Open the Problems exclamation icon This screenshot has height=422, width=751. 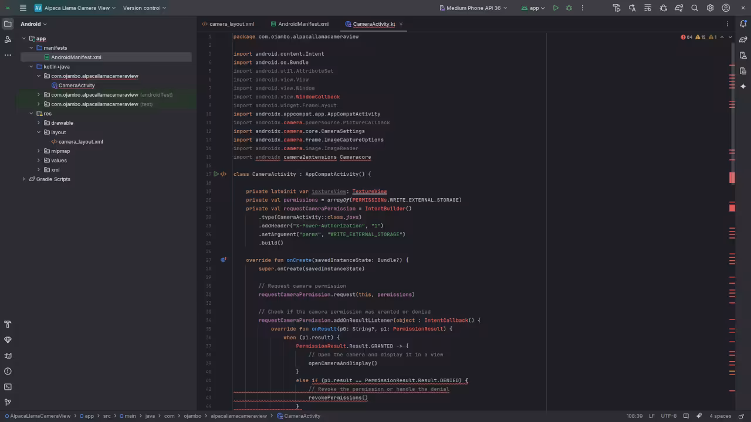pos(8,371)
